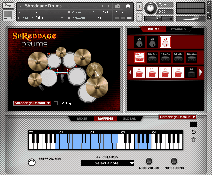Click the Tune knob
This screenshot has width=212, height=175.
tap(150, 8)
